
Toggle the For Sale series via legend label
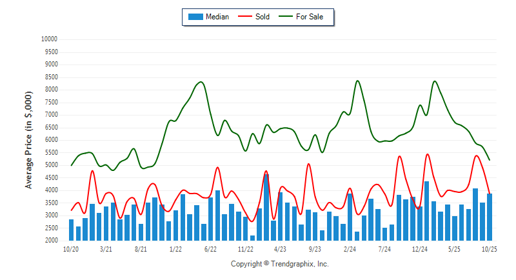coord(310,17)
